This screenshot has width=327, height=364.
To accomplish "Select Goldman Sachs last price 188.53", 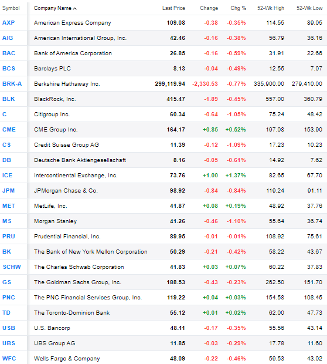I will pos(176,282).
